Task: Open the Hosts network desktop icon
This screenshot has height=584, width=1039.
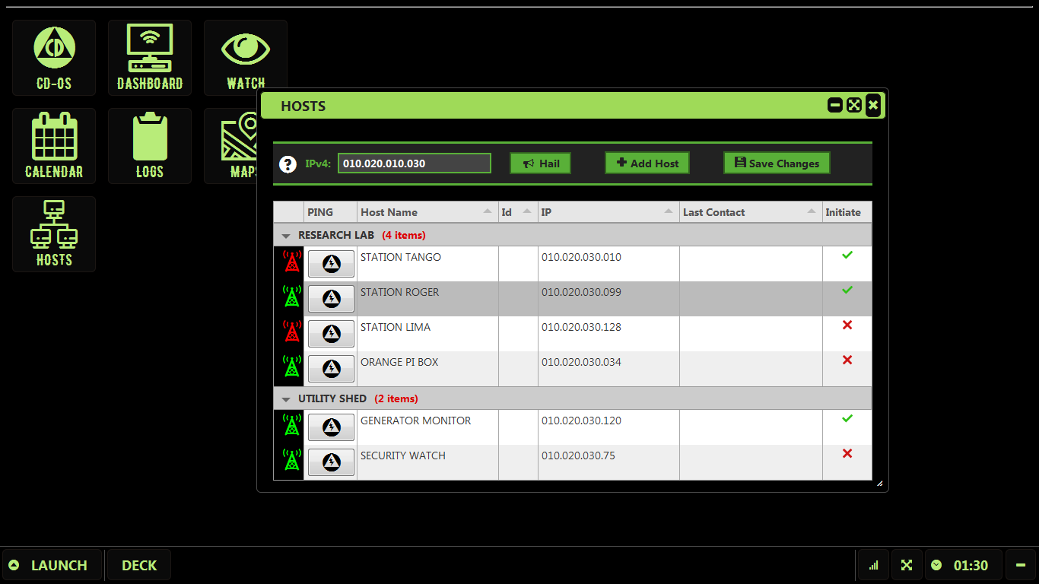Action: (x=54, y=234)
